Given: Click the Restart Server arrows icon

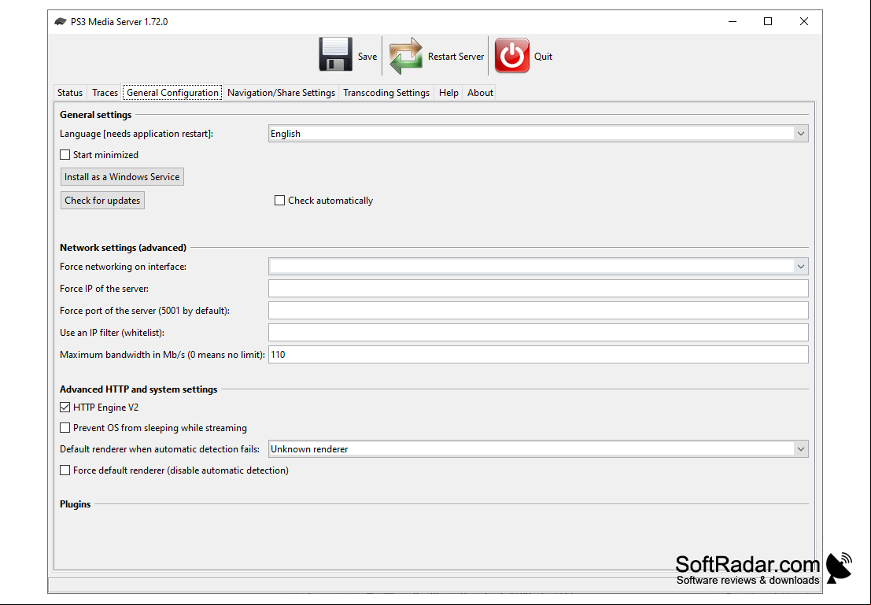Looking at the screenshot, I should point(406,56).
